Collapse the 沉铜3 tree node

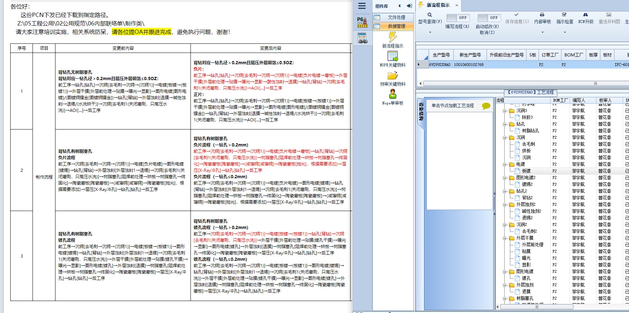click(x=505, y=111)
